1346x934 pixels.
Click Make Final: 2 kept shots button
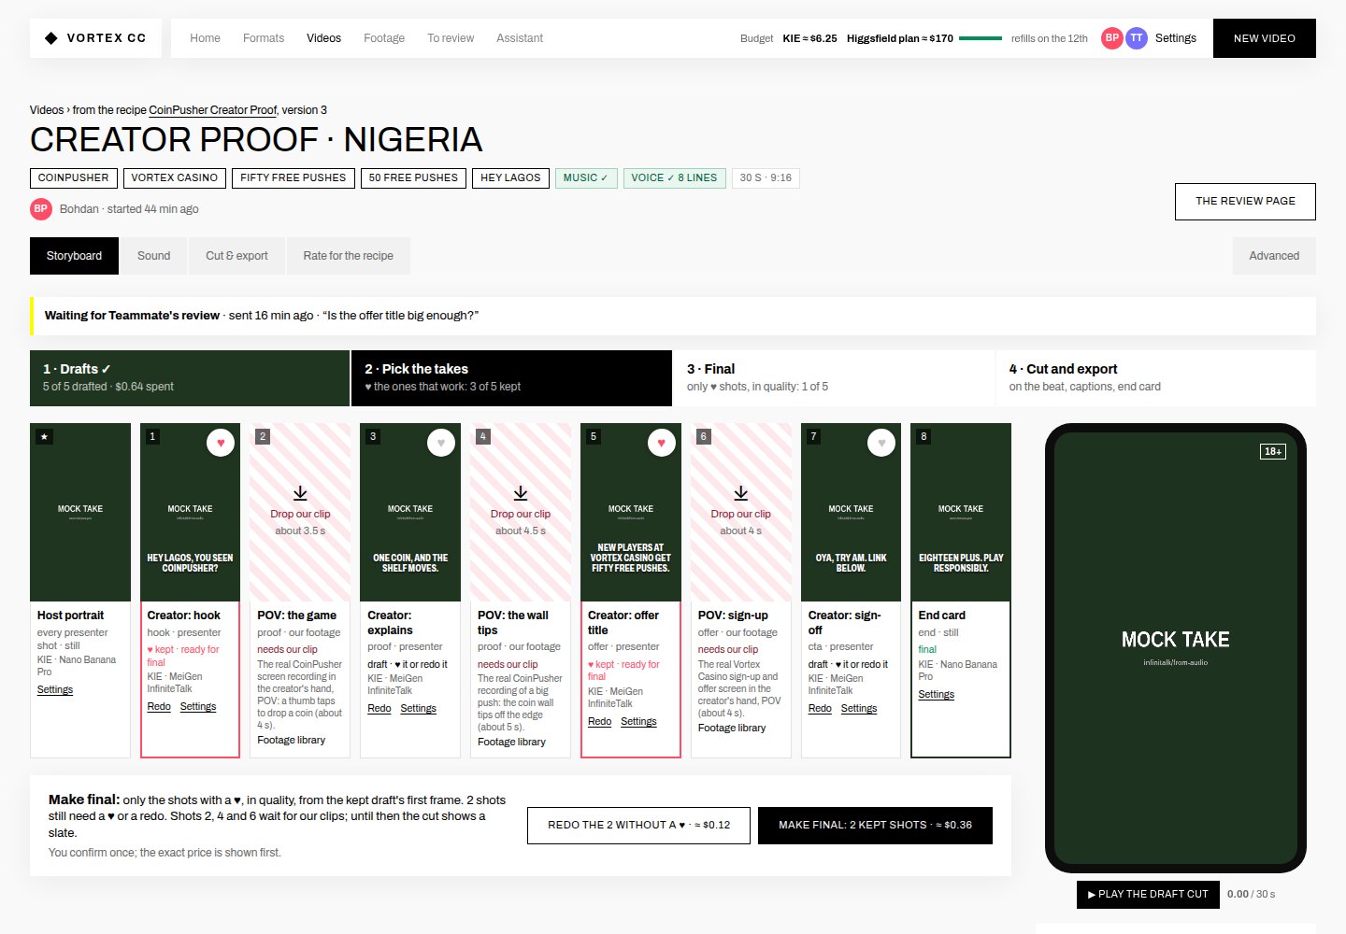[x=875, y=826]
